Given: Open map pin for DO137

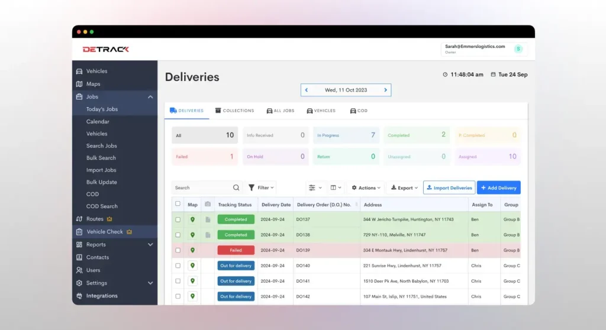Looking at the screenshot, I should (x=192, y=219).
